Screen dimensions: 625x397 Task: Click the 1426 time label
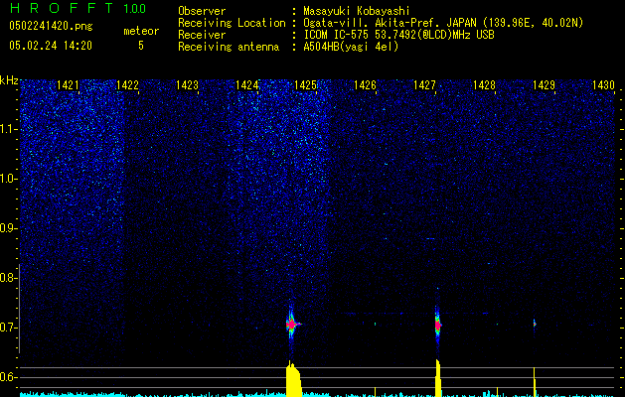365,85
